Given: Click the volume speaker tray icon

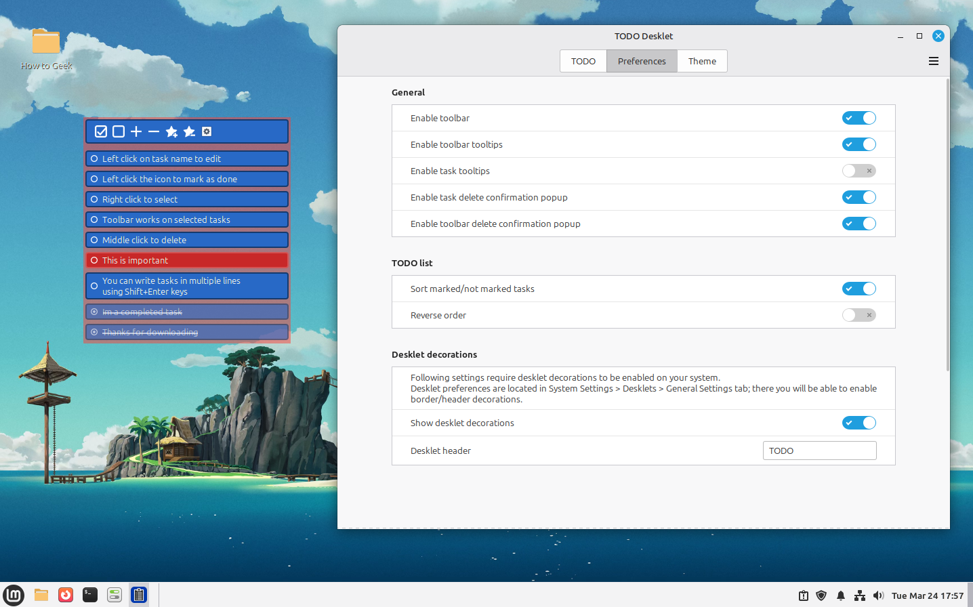Looking at the screenshot, I should point(878,595).
